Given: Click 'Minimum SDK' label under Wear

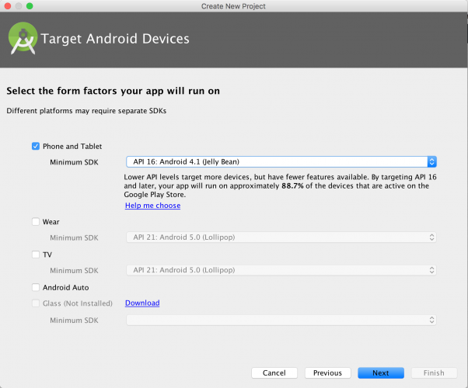Looking at the screenshot, I should (x=74, y=237).
